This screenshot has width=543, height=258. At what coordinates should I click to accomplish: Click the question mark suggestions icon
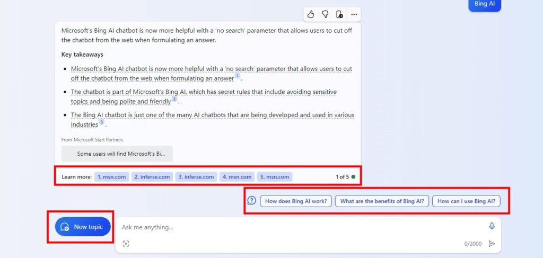252,201
